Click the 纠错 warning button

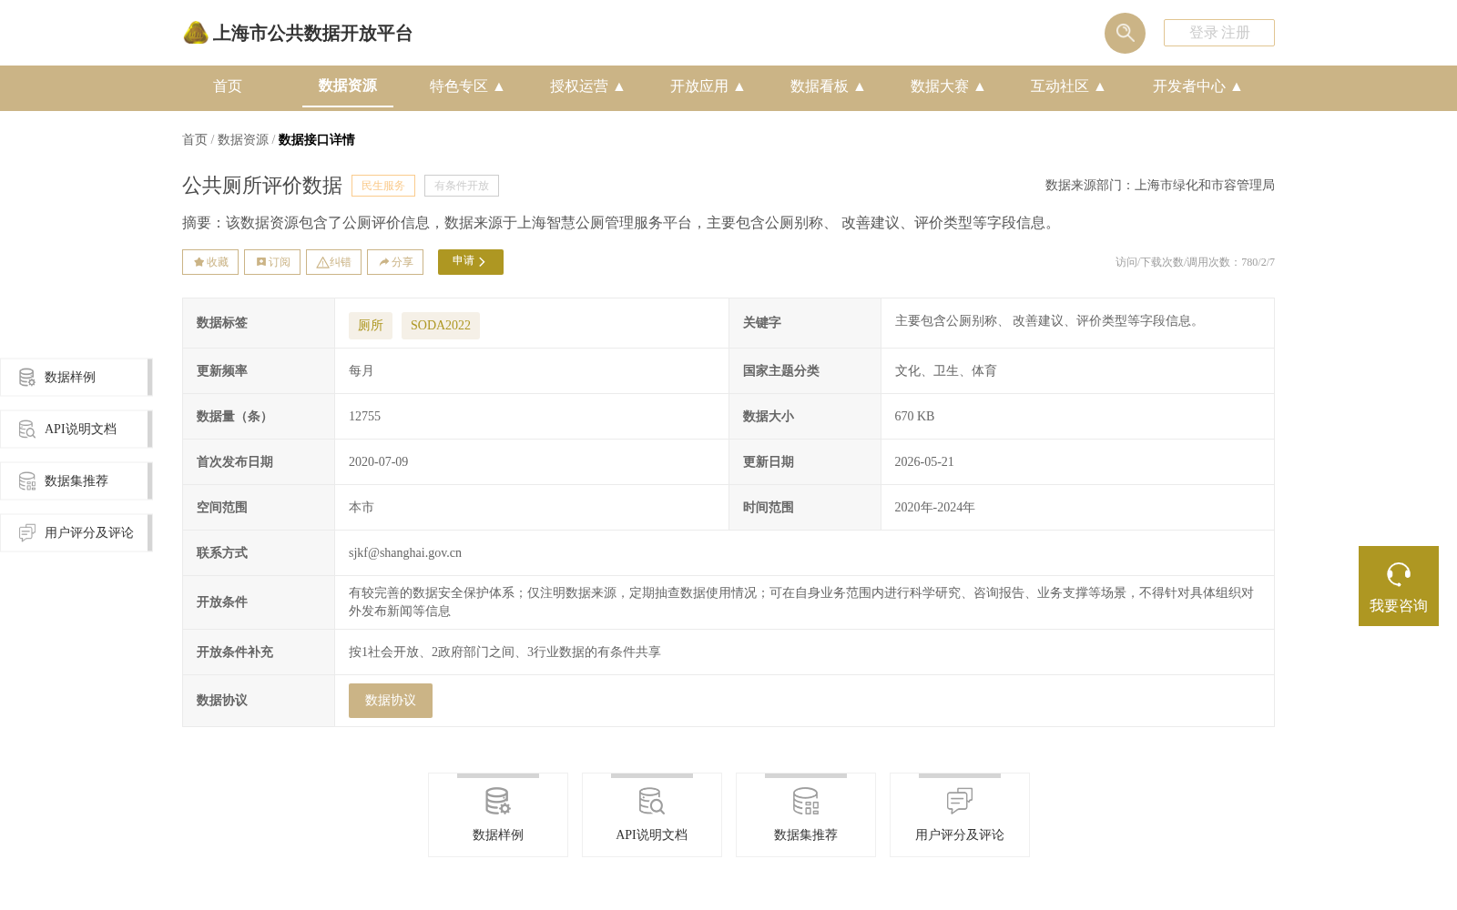point(333,262)
